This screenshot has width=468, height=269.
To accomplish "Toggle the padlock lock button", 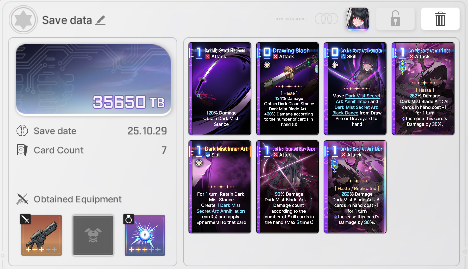I will (395, 19).
